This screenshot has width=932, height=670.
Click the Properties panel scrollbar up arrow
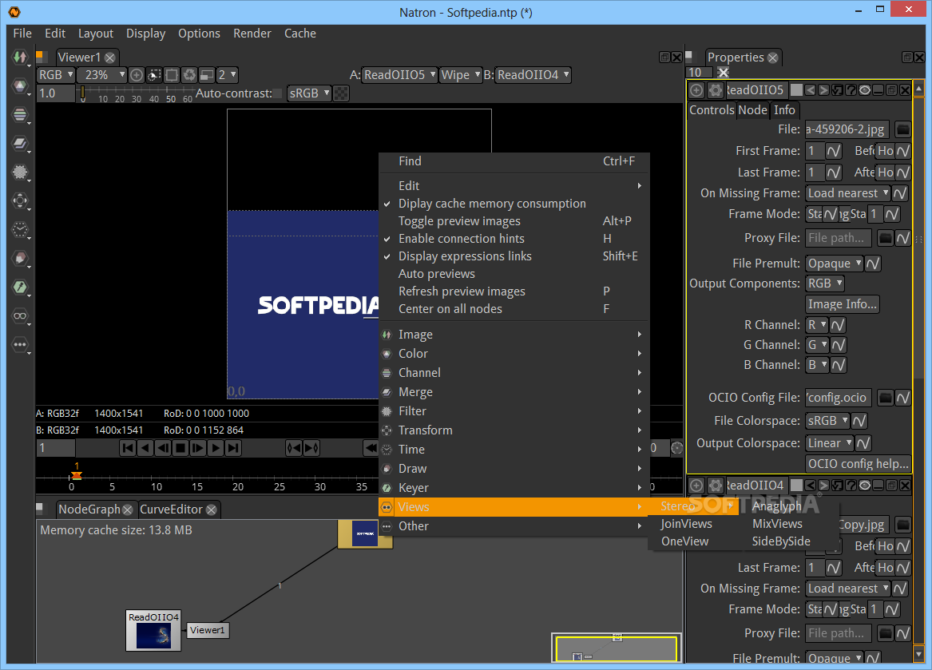click(918, 89)
